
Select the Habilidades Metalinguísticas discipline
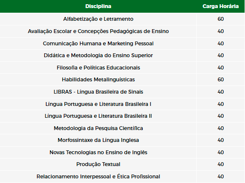(x=98, y=80)
